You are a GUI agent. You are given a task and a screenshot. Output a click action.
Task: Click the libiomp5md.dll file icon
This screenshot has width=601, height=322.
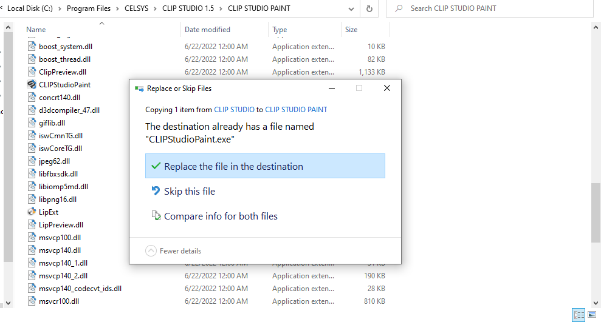(x=32, y=187)
